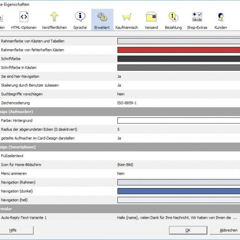Pick the red color for fehlerhafte Kästen

point(178,50)
